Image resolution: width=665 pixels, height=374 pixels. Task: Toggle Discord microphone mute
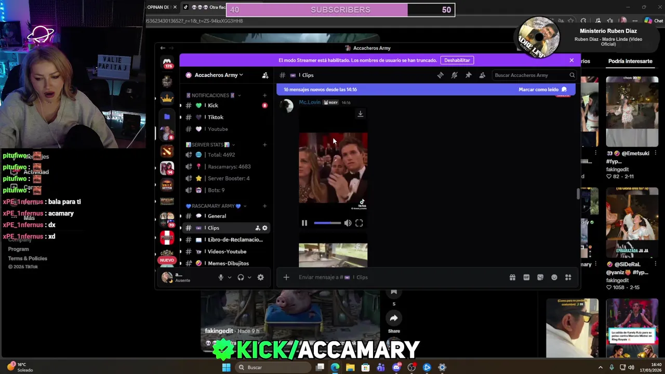point(221,277)
